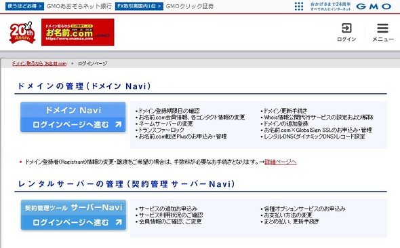
Task: Click text ドメイン登録期限日の確認
Action: (169, 111)
